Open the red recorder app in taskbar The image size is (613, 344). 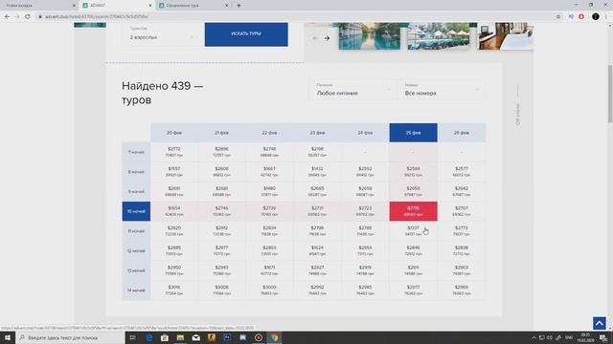259,337
